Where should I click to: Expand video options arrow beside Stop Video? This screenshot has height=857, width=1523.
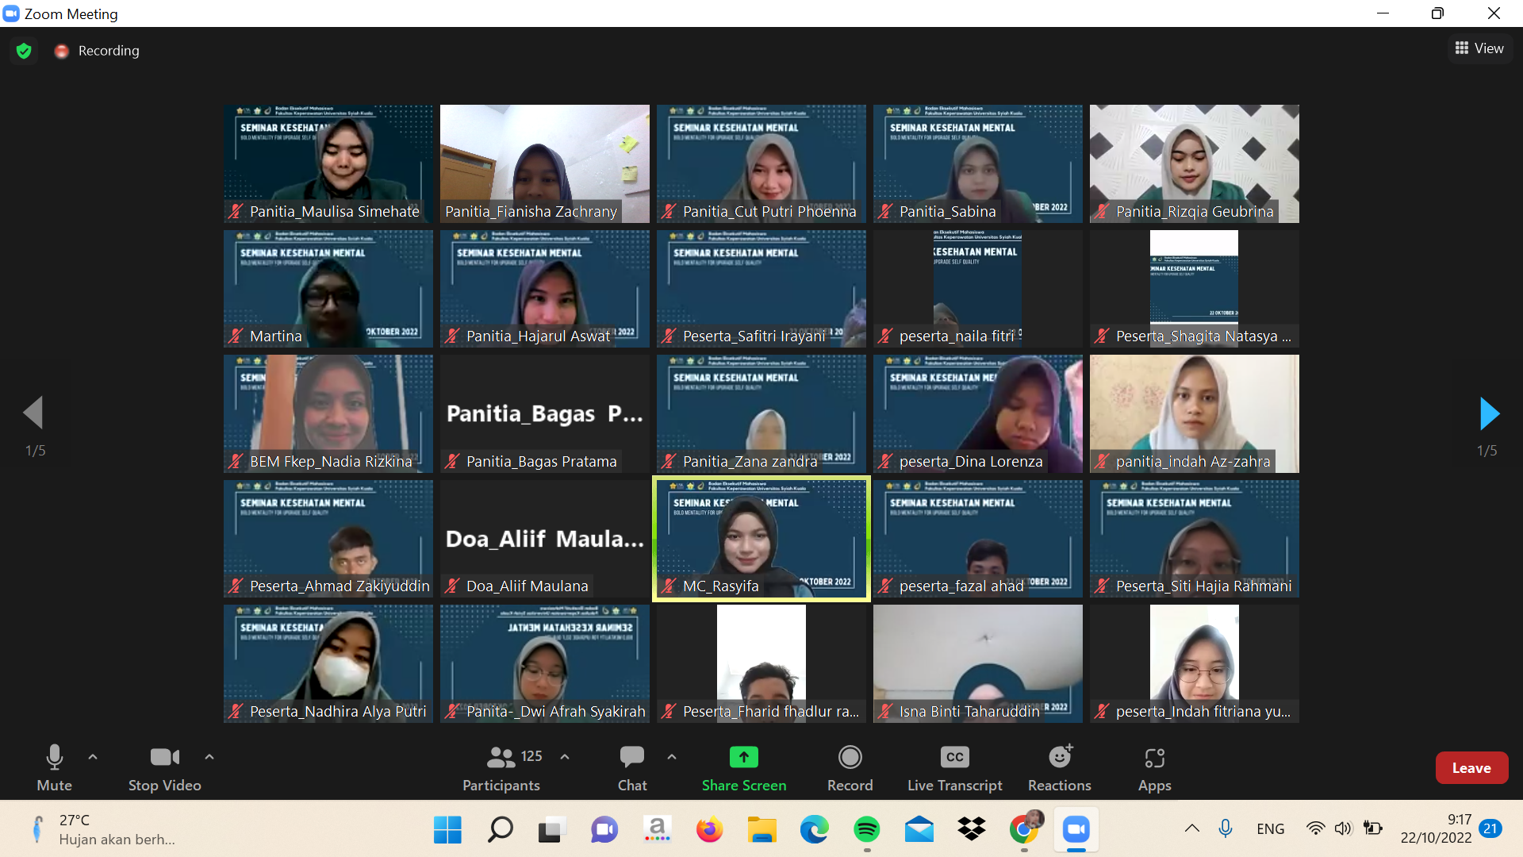click(x=209, y=757)
